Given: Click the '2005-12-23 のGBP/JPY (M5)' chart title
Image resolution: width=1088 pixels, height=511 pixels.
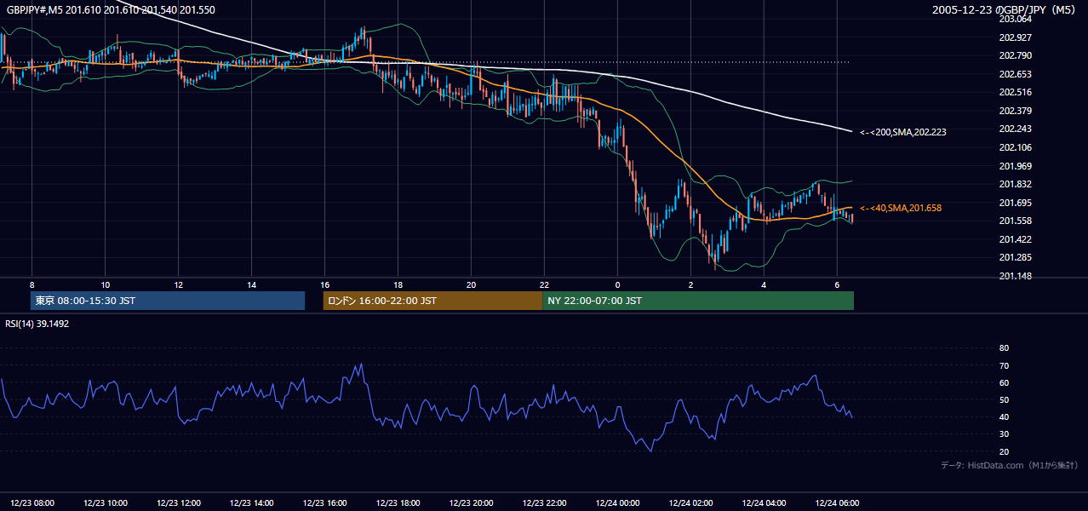Looking at the screenshot, I should coord(1005,9).
